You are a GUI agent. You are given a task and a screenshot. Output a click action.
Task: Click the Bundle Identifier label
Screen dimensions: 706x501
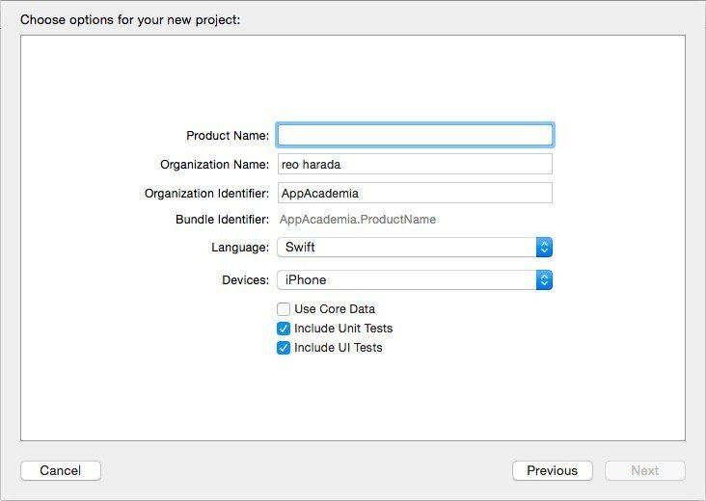pos(222,220)
